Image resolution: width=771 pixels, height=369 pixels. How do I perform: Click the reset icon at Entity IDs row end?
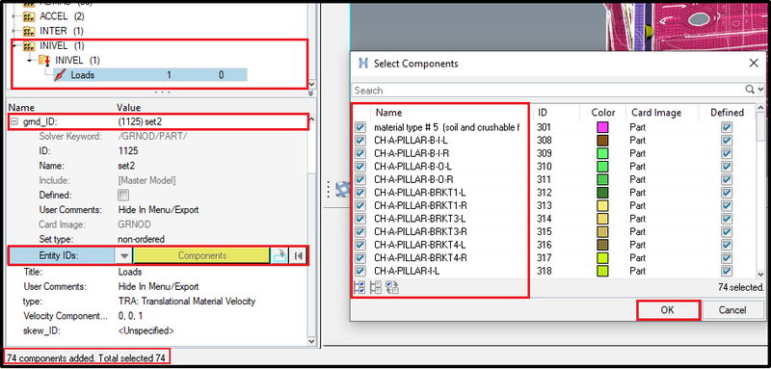(x=298, y=255)
